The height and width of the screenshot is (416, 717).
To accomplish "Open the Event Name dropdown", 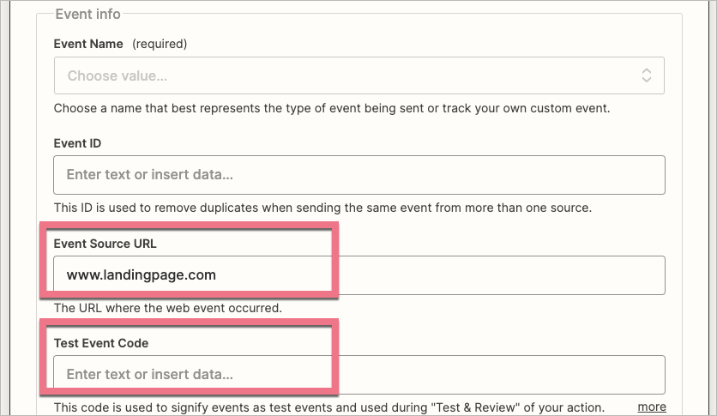I will tap(358, 75).
